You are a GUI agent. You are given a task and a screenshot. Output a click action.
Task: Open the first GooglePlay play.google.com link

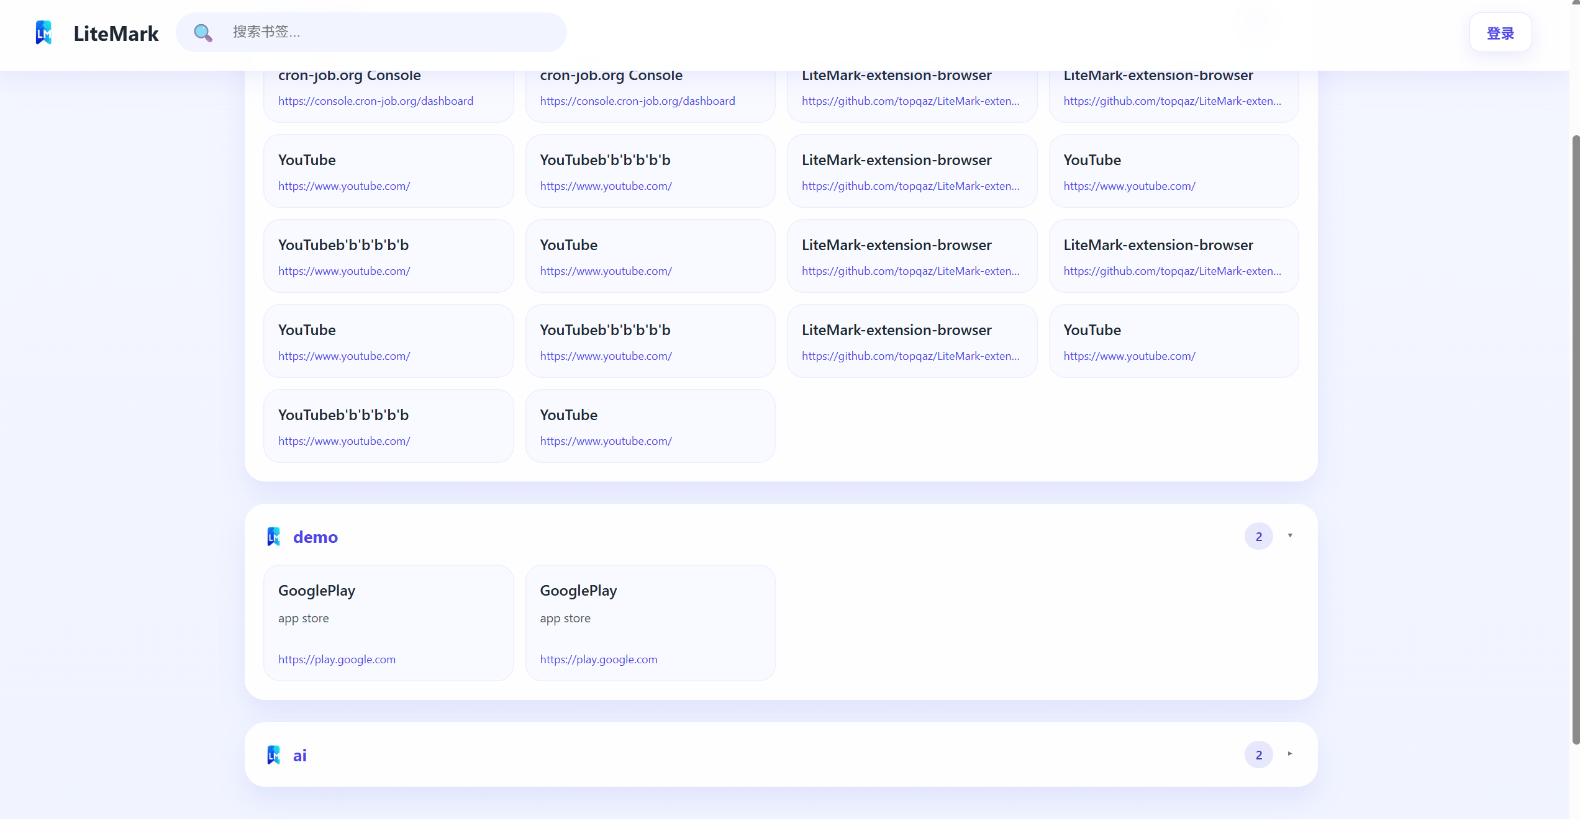(337, 660)
